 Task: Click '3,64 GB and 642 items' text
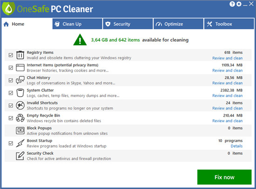coord(115,40)
